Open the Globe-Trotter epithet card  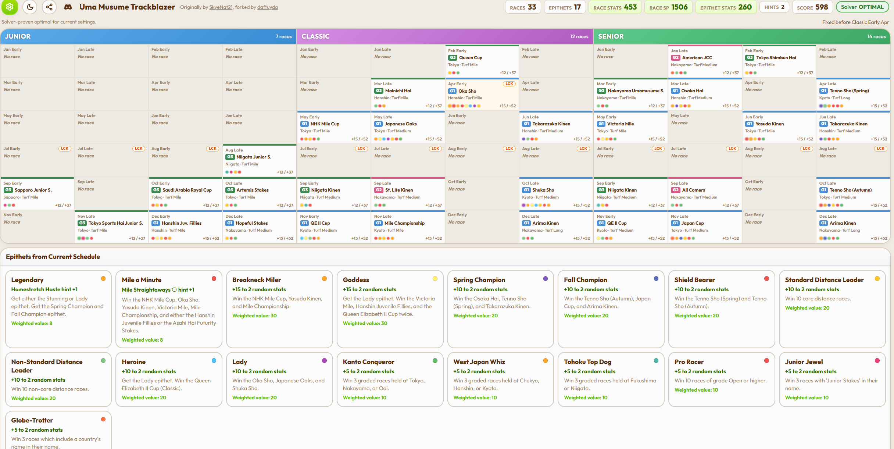pos(58,430)
